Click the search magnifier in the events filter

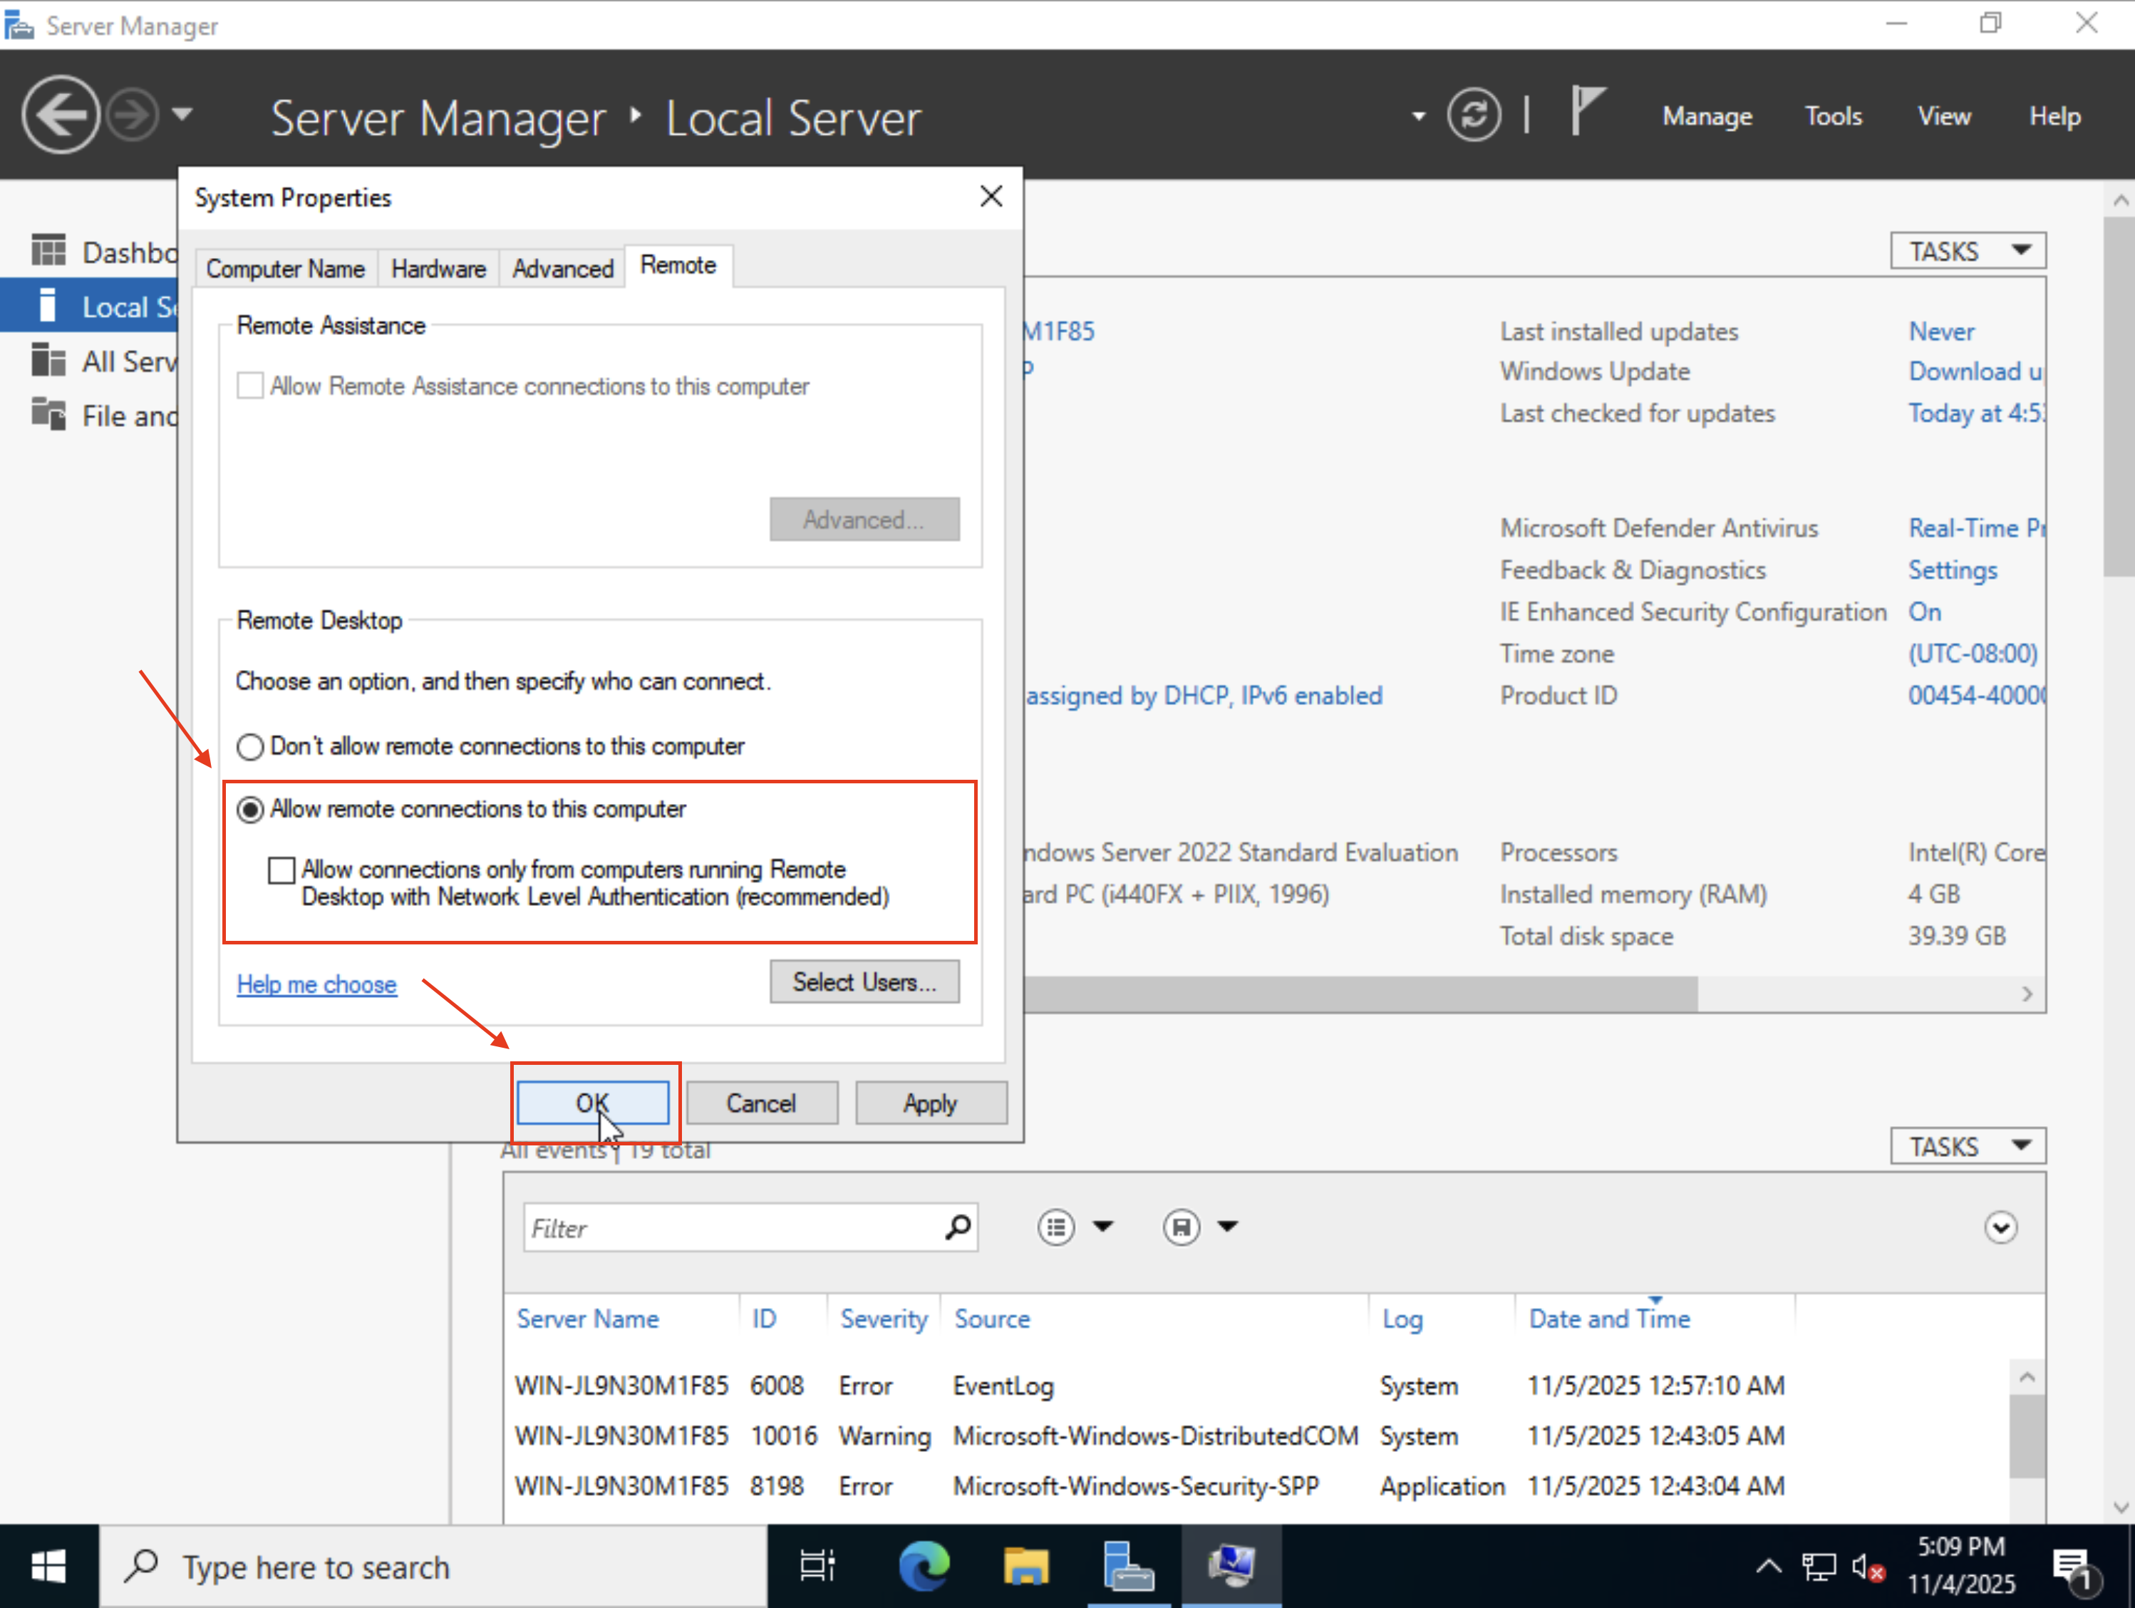(958, 1227)
